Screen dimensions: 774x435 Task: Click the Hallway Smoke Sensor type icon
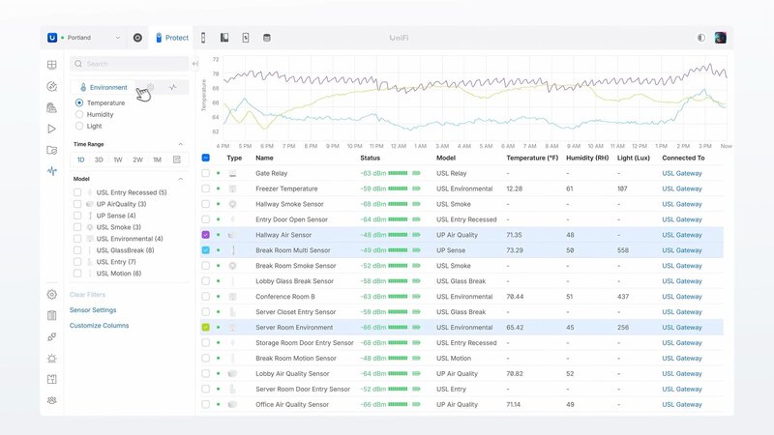coord(232,204)
